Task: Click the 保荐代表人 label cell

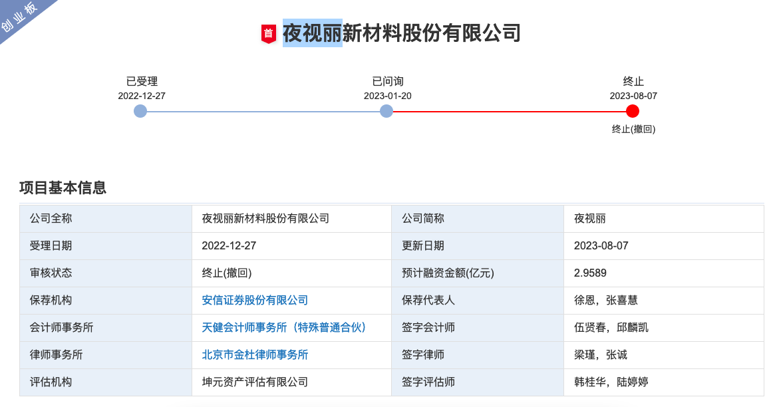Action: (478, 301)
